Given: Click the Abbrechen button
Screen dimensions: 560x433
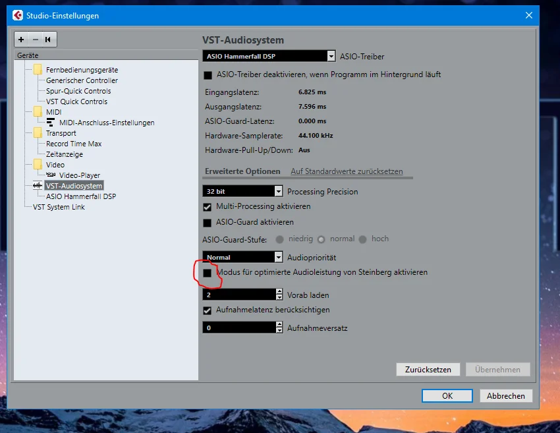Looking at the screenshot, I should coord(506,396).
